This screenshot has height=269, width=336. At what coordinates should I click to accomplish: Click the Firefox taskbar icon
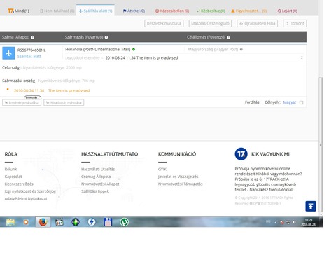pyautogui.click(x=43, y=222)
